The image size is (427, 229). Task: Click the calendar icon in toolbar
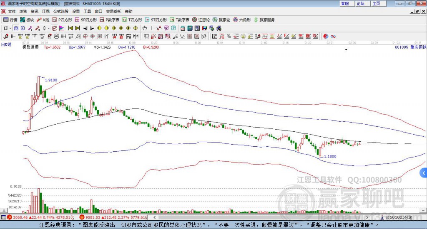183,28
